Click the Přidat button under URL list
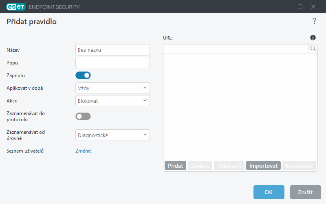 [176, 166]
